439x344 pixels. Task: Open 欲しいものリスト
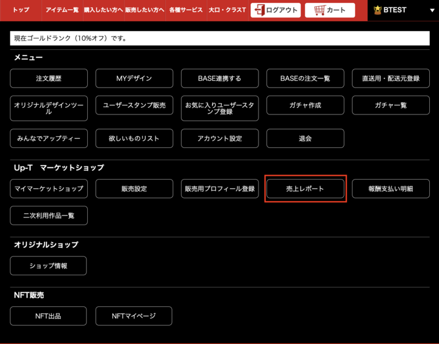point(134,138)
